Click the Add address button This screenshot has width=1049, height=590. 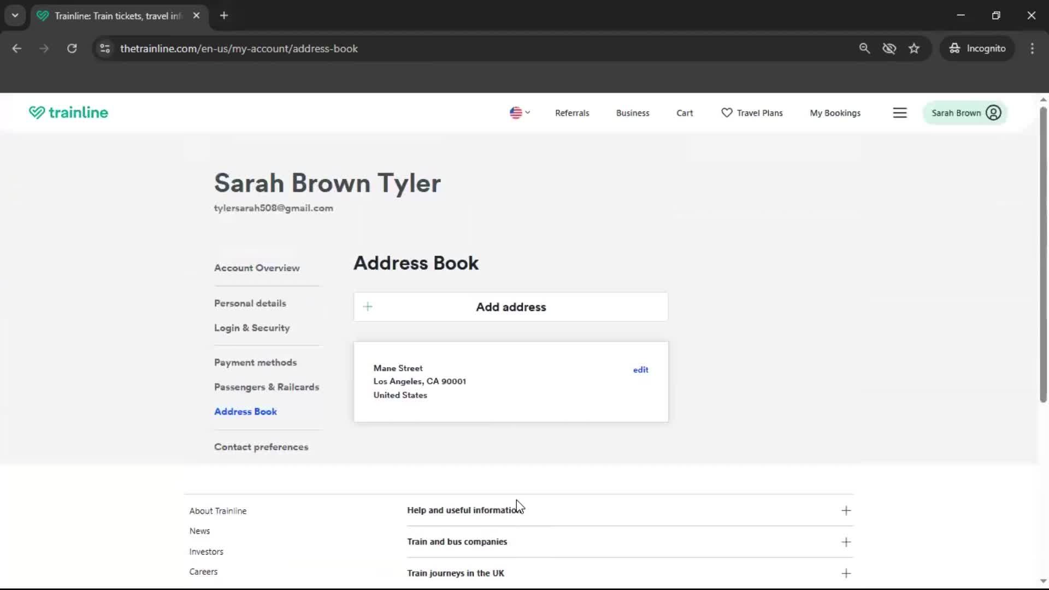click(510, 307)
